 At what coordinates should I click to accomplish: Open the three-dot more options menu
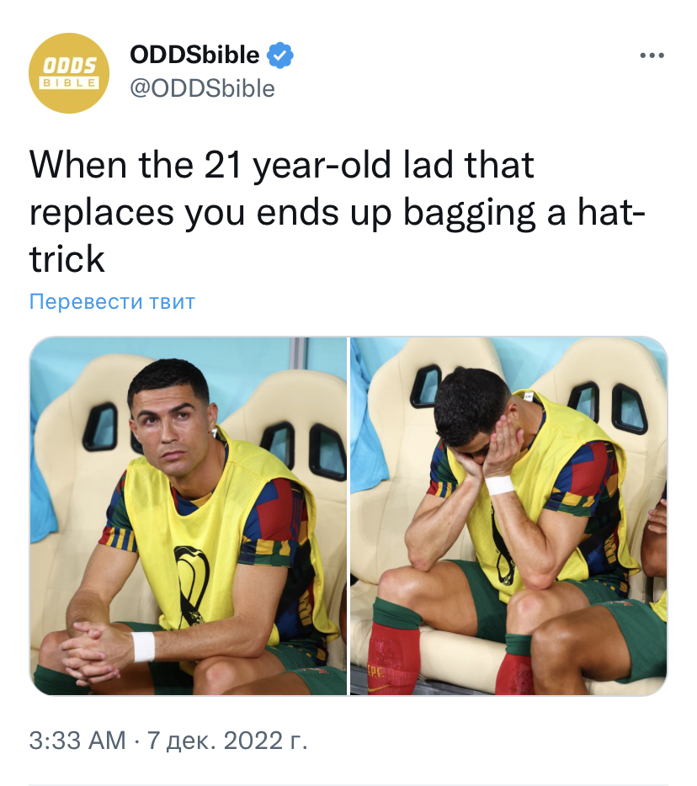pyautogui.click(x=652, y=56)
